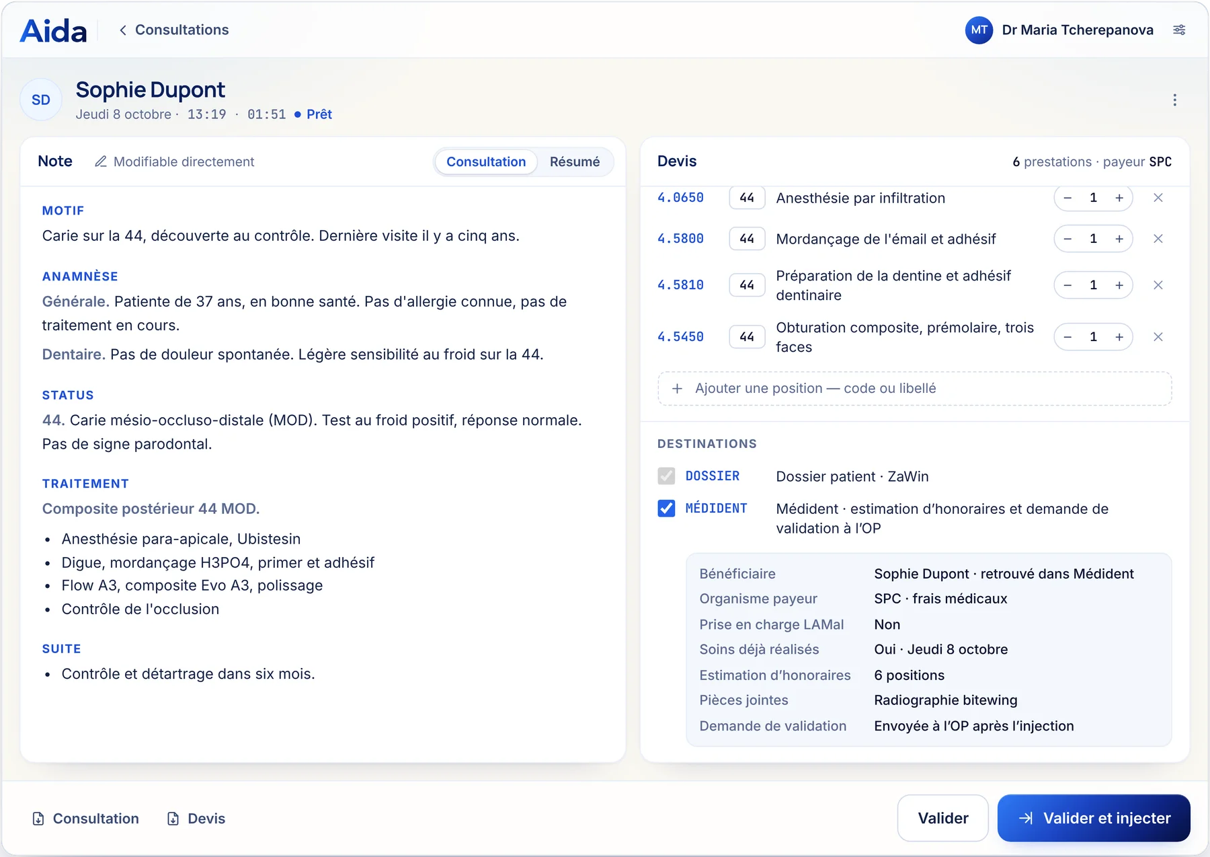Click tooth 44 field on code 4.0650 row
The height and width of the screenshot is (857, 1210).
747,198
